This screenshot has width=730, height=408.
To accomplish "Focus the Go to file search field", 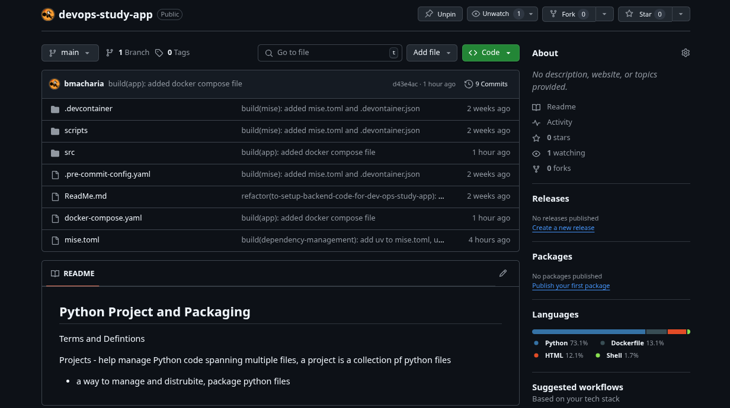I will (x=329, y=53).
